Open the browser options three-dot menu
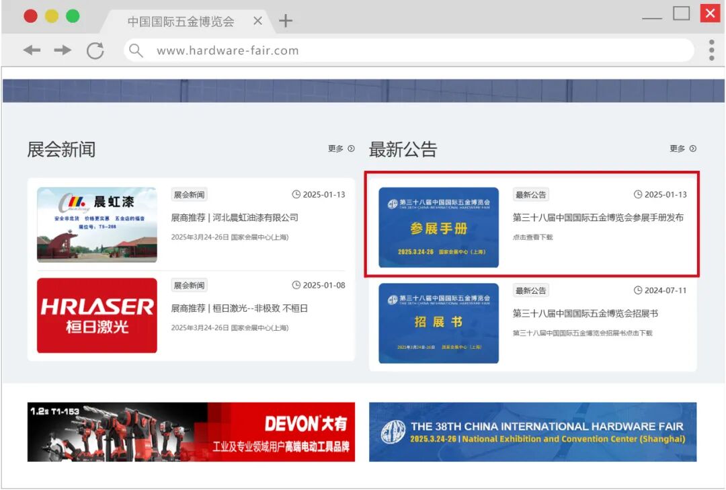The width and height of the screenshot is (726, 490). 711,50
